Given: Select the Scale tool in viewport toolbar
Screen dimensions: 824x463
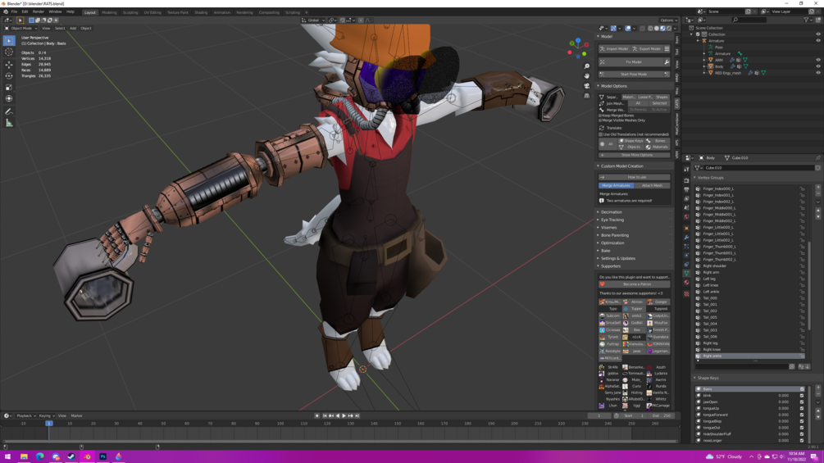Looking at the screenshot, I should tap(9, 87).
